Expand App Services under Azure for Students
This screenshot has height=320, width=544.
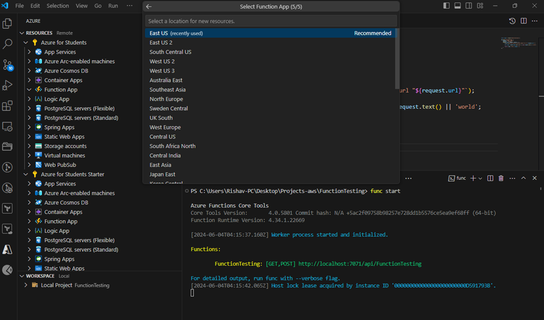tap(29, 52)
